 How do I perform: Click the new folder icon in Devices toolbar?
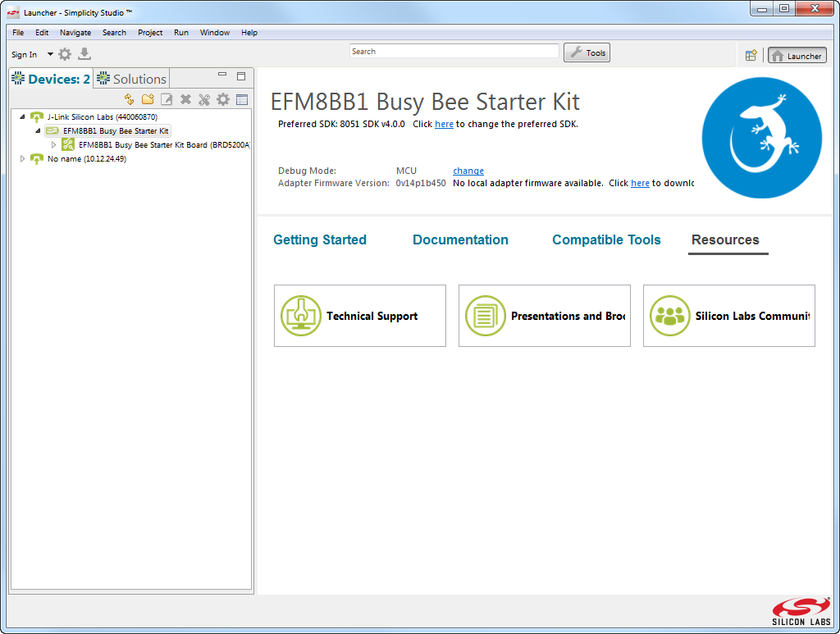click(x=148, y=99)
